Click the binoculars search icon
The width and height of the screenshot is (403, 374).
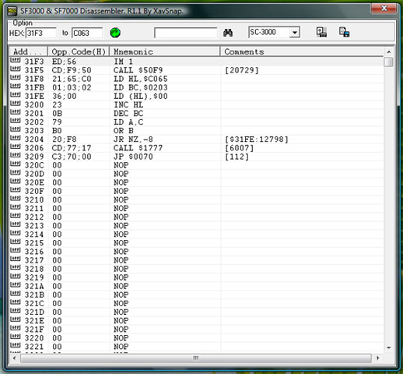[228, 33]
